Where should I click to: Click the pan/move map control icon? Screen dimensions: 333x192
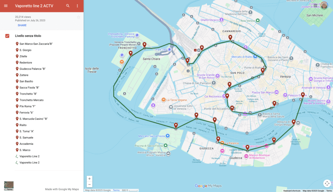coord(327,183)
